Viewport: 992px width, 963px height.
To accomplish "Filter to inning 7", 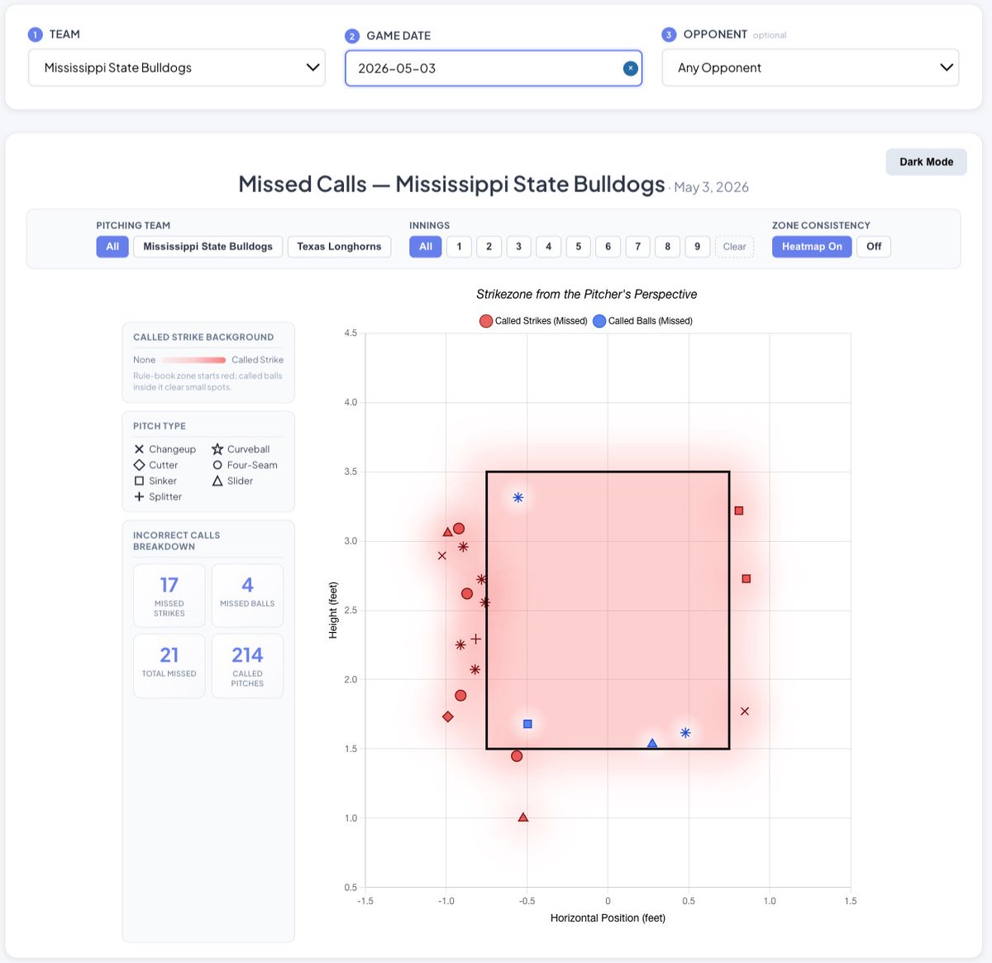I will pos(638,247).
